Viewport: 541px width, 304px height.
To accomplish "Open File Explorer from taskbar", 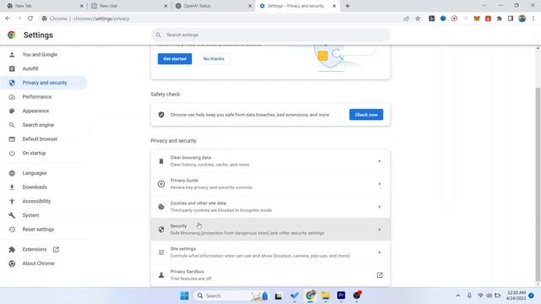I will coord(325,296).
